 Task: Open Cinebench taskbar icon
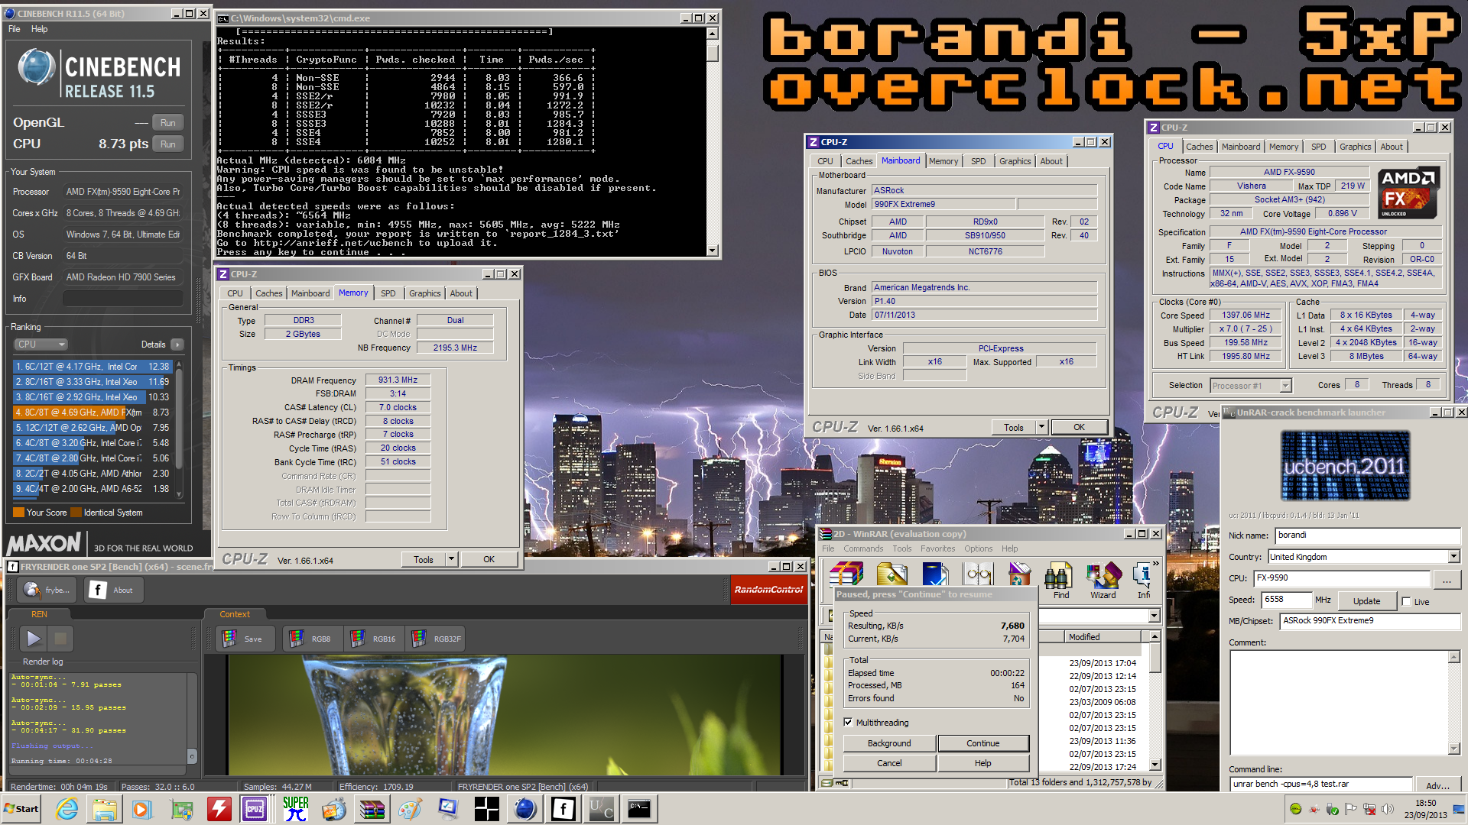coord(525,809)
